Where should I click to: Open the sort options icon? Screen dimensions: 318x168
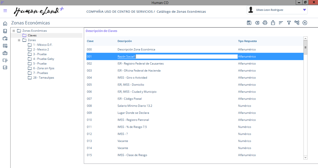(281, 23)
